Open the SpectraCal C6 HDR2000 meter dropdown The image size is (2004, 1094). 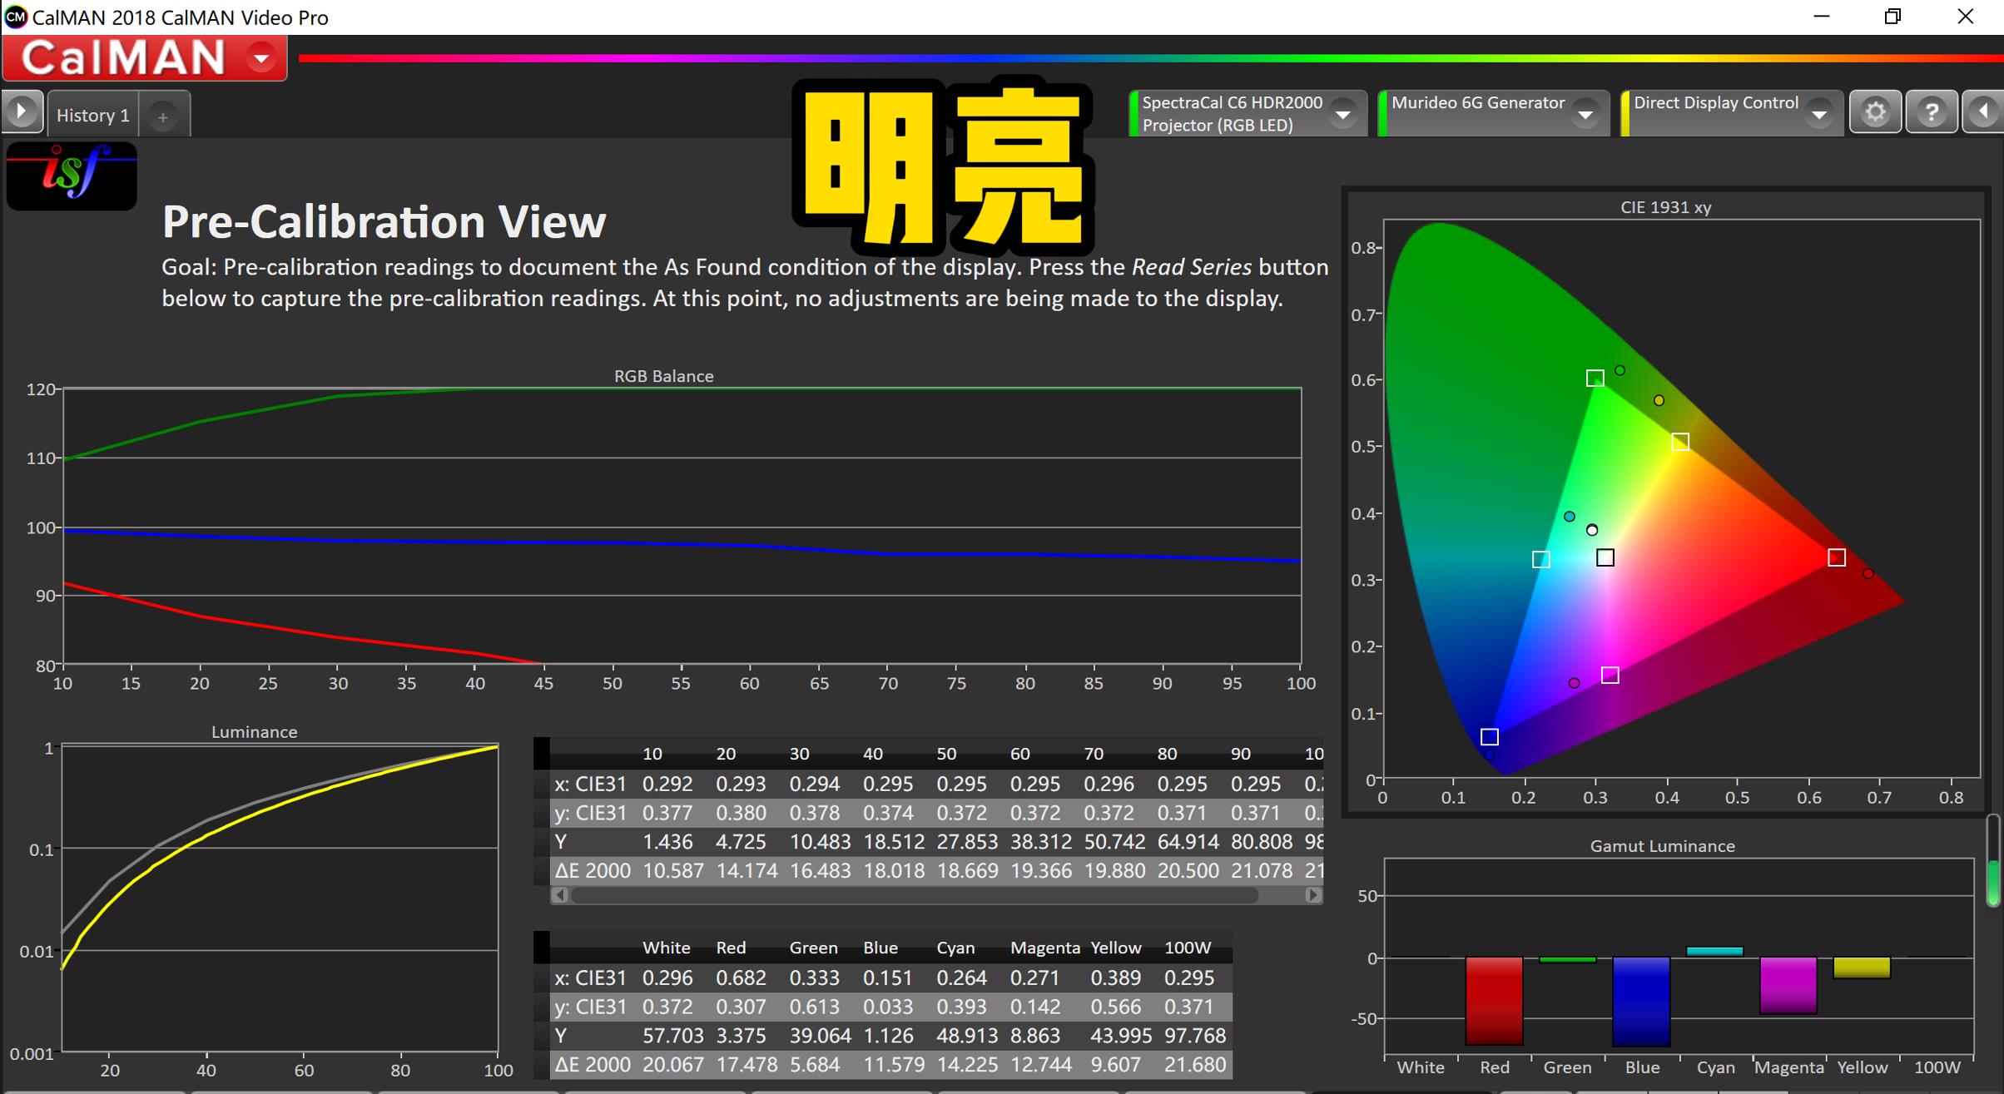[1342, 113]
